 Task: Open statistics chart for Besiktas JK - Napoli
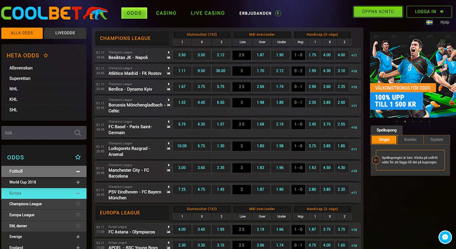169,58
